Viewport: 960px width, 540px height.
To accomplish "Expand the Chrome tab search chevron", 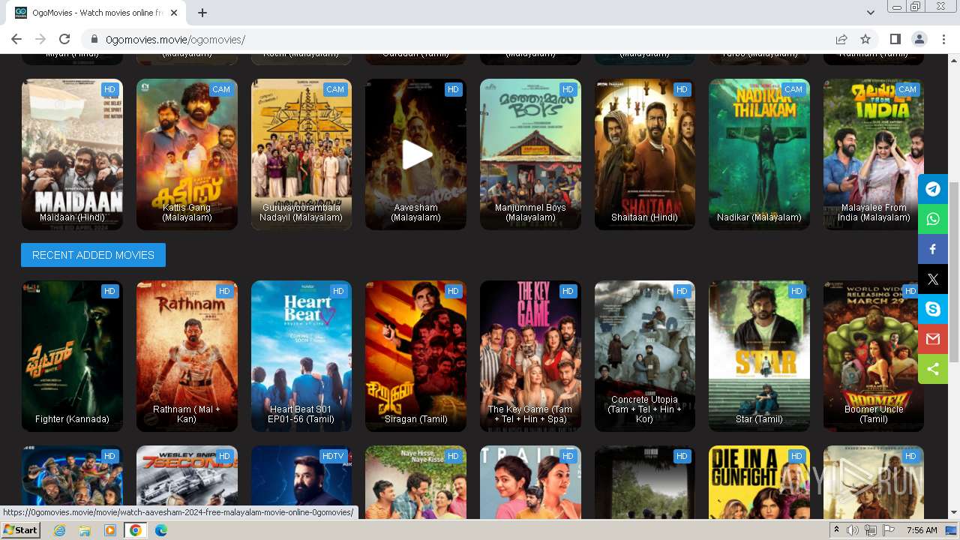I will 870,13.
